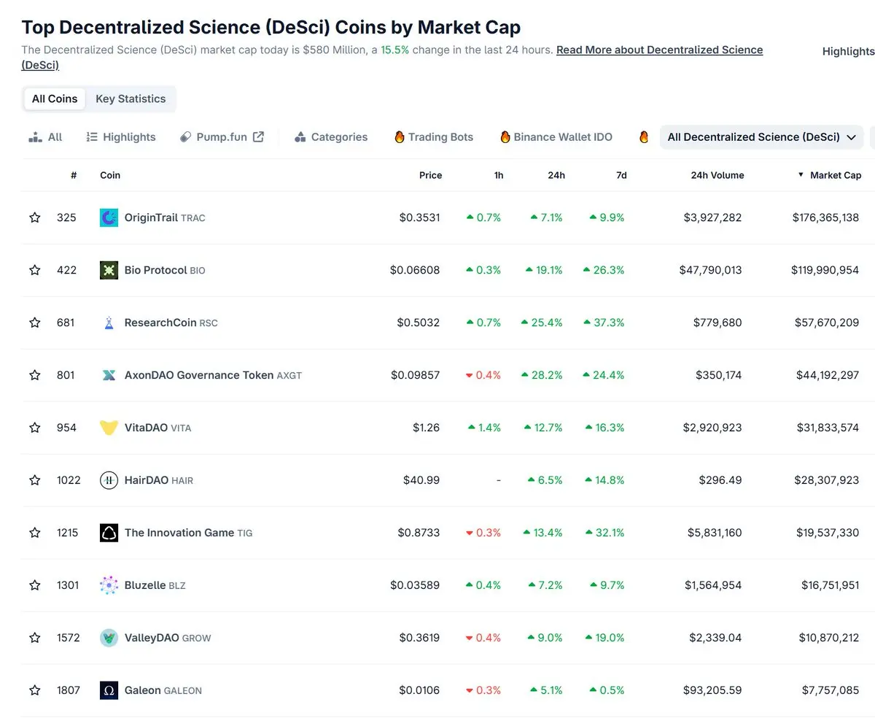The height and width of the screenshot is (721, 875).
Task: Click the Market Cap sort arrow
Action: [801, 175]
